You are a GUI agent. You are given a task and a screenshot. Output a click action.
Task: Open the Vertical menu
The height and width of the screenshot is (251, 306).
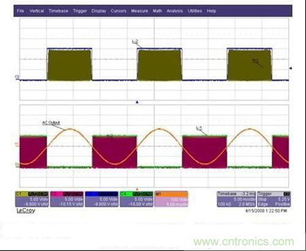click(x=37, y=11)
